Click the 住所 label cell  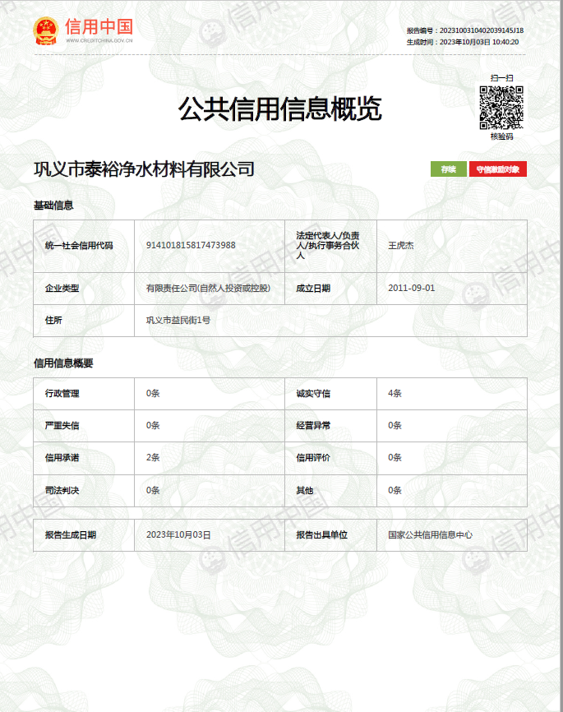point(84,321)
